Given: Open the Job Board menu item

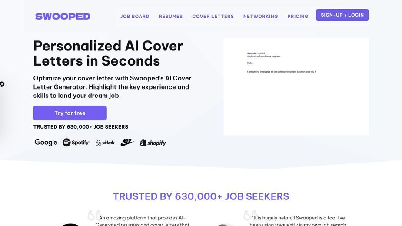Looking at the screenshot, I should [x=135, y=17].
